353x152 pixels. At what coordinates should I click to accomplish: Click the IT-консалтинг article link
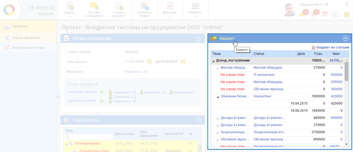coord(264,75)
